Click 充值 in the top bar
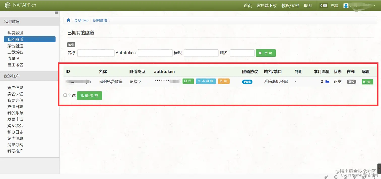Screen dimensions: 381x179 335,6
